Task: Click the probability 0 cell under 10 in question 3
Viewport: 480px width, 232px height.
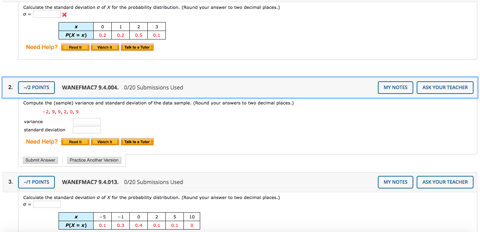Action: coord(192,225)
